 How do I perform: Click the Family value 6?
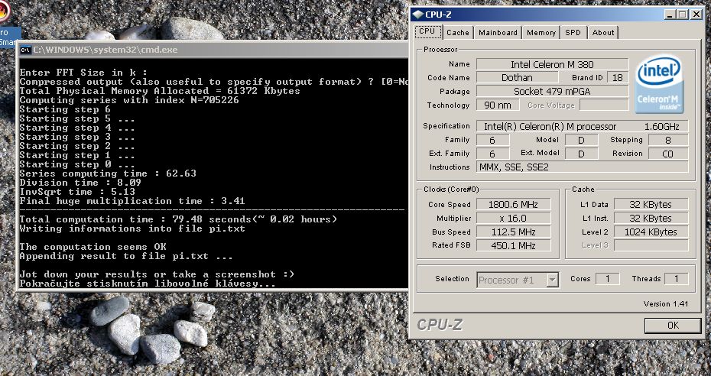pyautogui.click(x=492, y=140)
